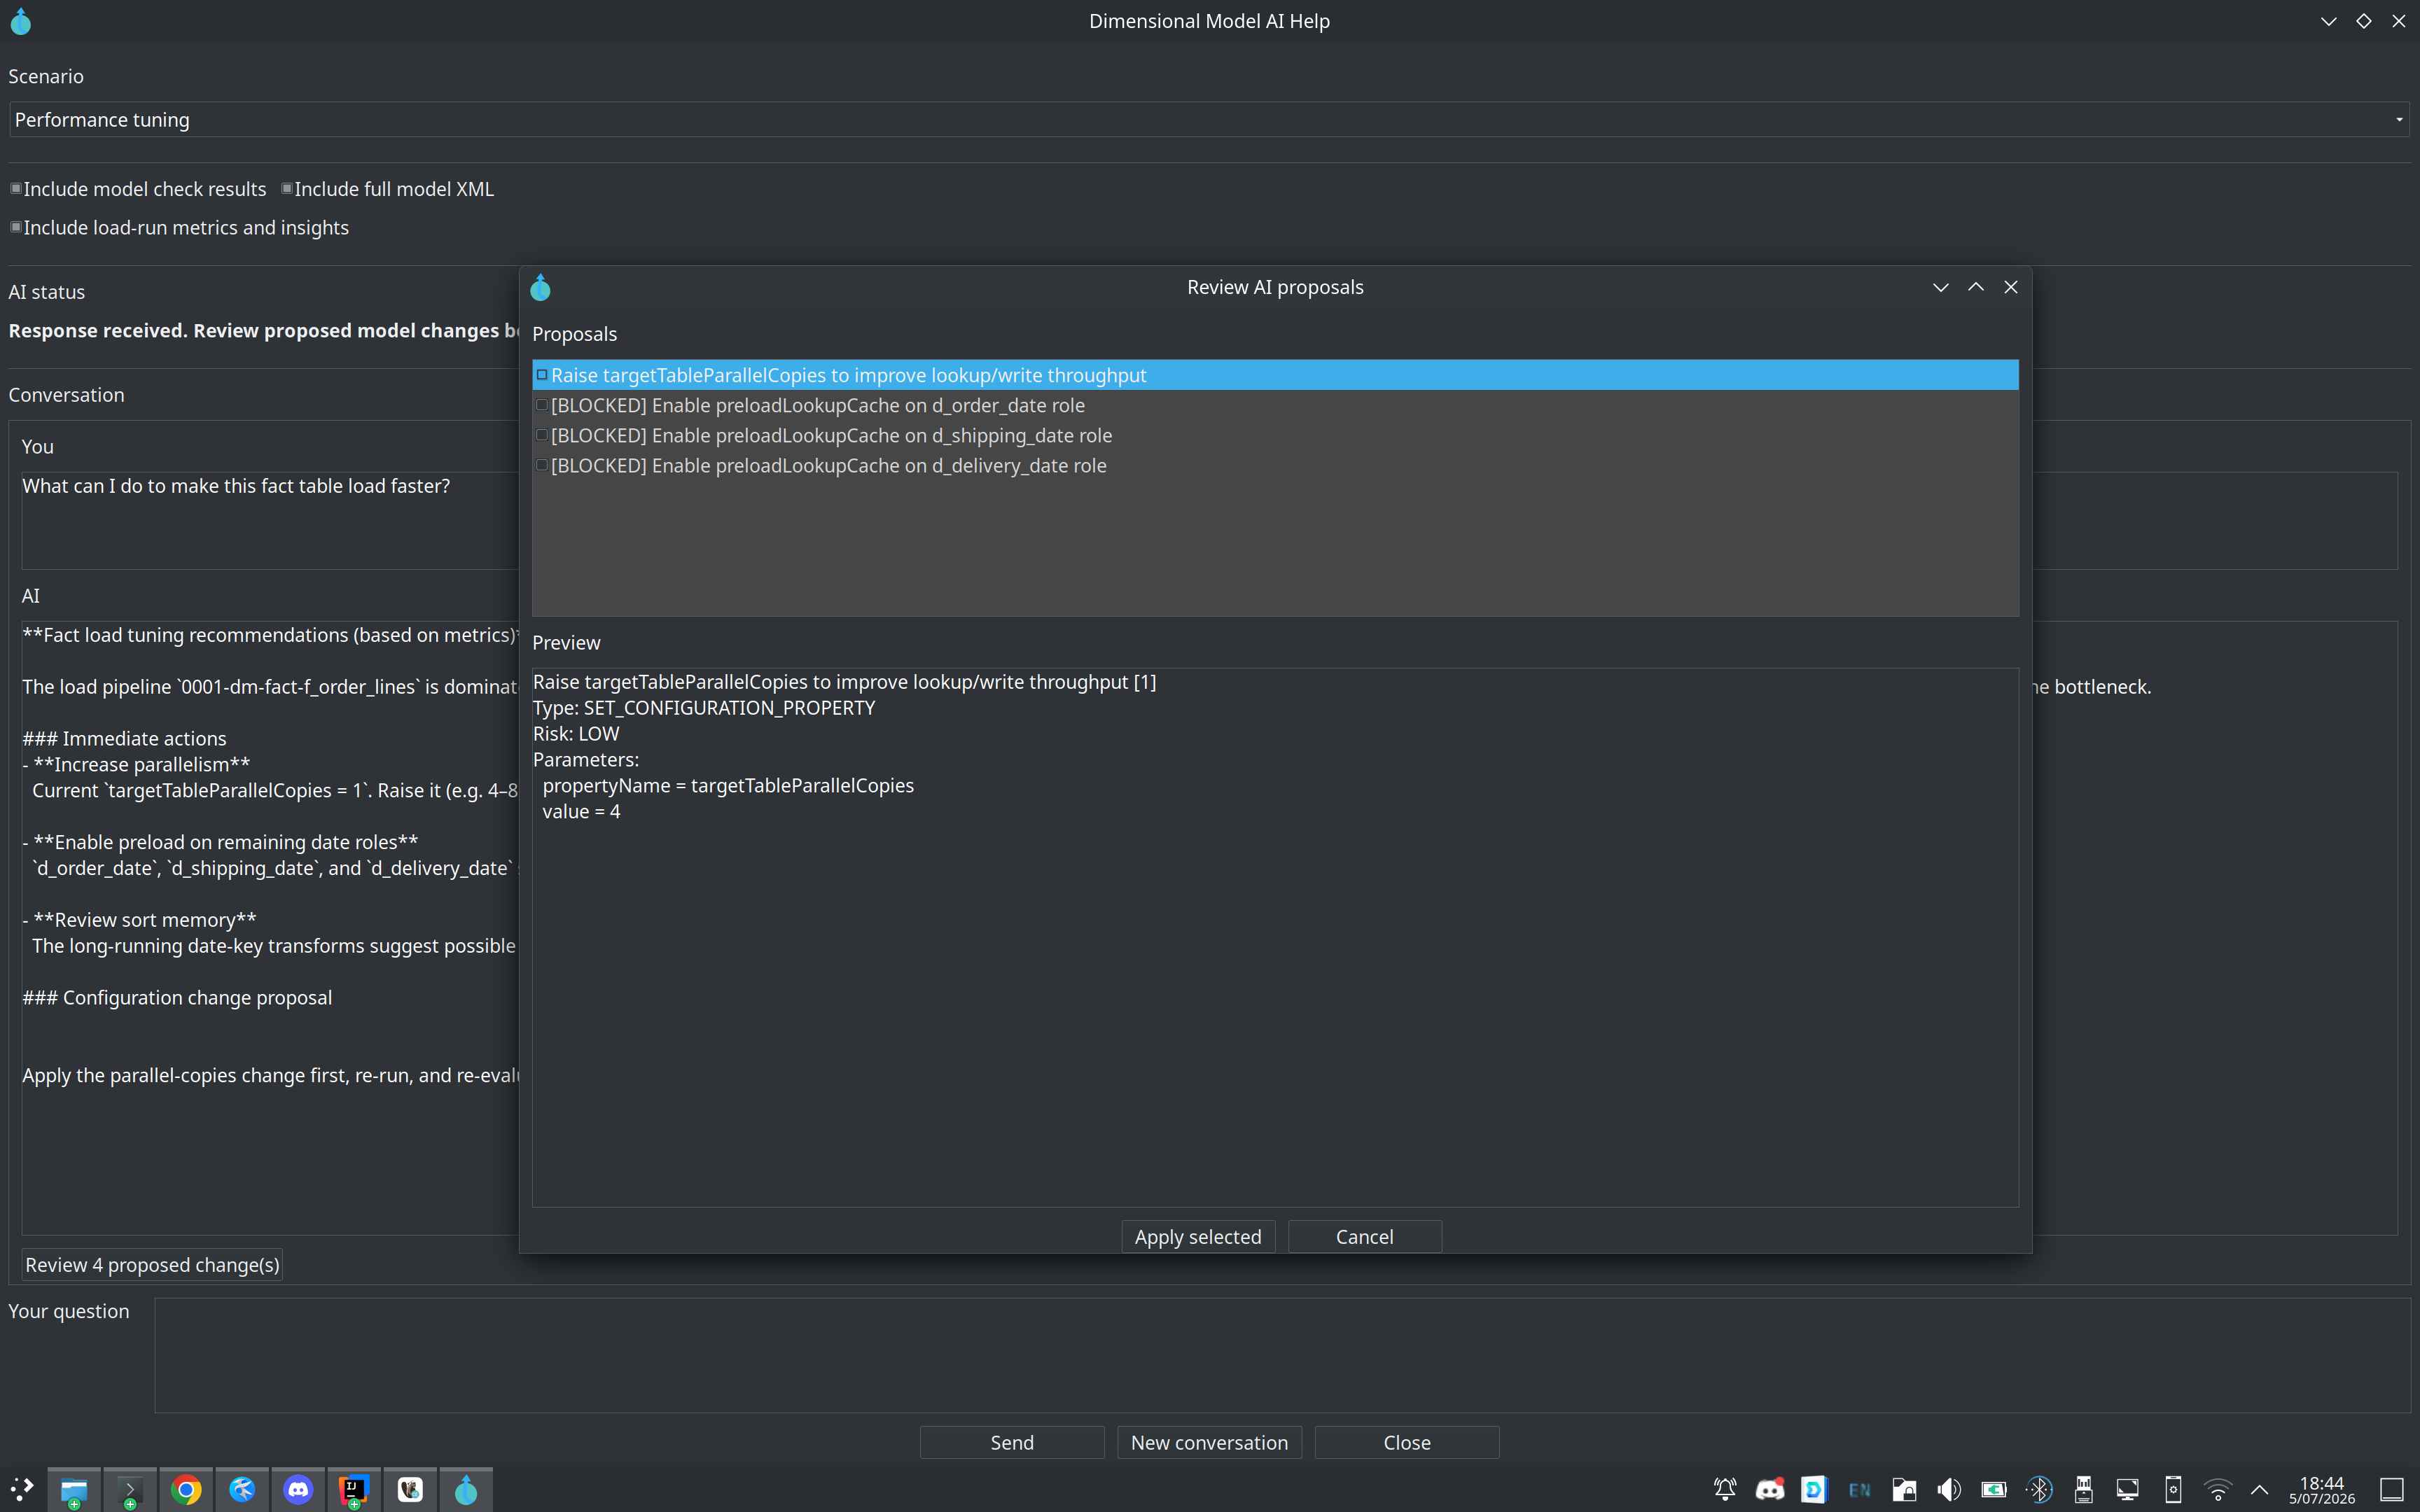Open the encrypted vaults tray icon
This screenshot has height=1512, width=2420.
pyautogui.click(x=1904, y=1490)
